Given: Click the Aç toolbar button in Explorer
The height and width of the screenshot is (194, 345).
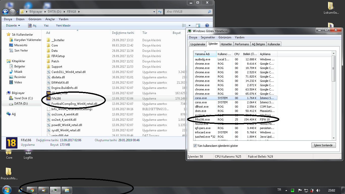Looking at the screenshot, I should [x=32, y=26].
